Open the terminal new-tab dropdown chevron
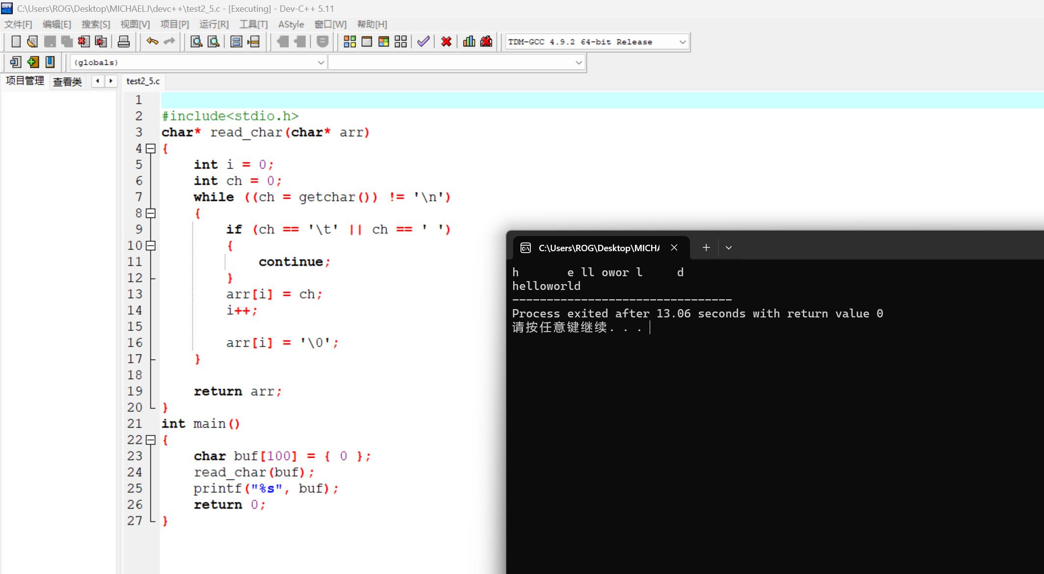Image resolution: width=1044 pixels, height=574 pixels. click(729, 248)
